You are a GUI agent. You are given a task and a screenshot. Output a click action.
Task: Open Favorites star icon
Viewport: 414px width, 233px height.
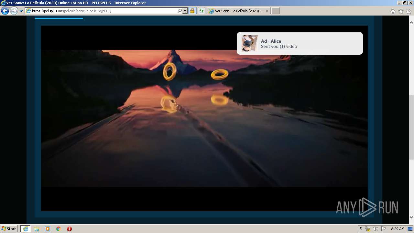pos(401,11)
